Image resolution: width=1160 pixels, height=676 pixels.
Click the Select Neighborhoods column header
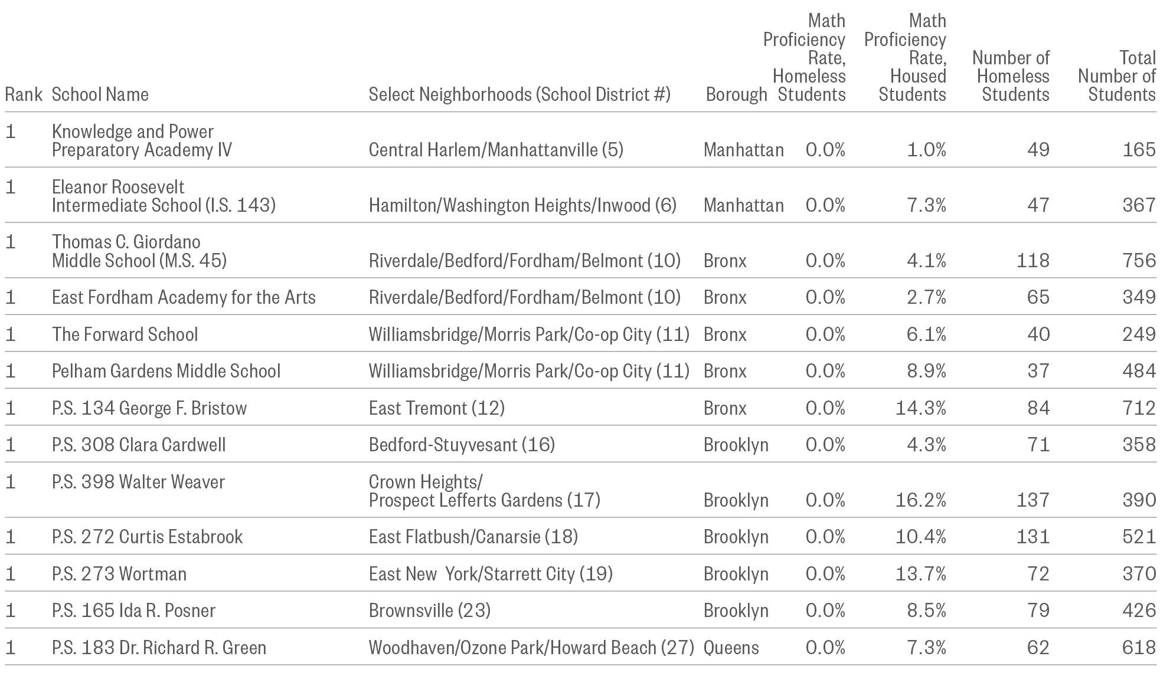tap(519, 94)
